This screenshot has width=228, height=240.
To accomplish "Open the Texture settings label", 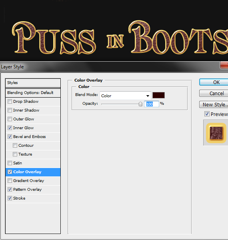I will point(25,154).
